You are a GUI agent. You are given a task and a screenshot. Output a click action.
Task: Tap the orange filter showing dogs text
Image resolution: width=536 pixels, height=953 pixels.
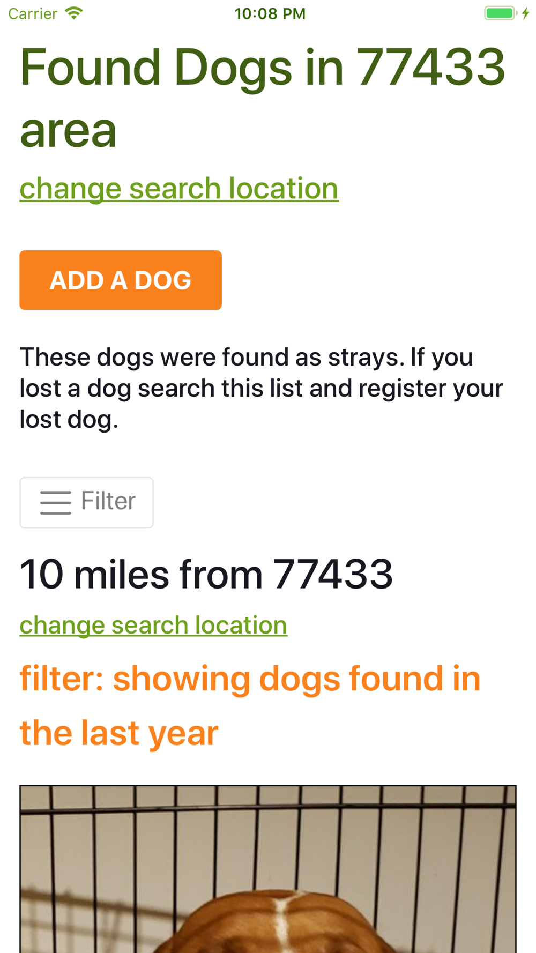click(250, 705)
